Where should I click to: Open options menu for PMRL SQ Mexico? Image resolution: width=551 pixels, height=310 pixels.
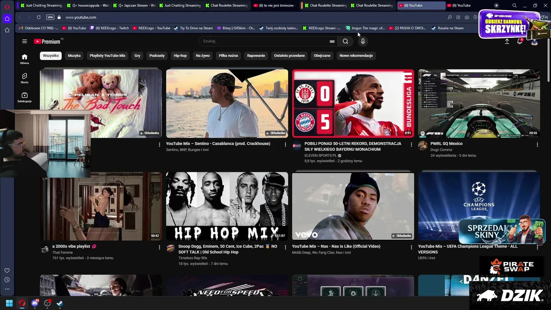coord(537,145)
